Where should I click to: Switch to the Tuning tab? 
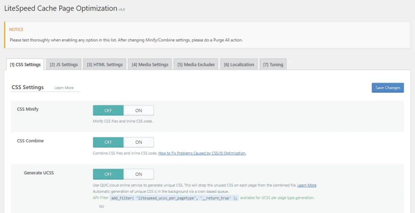click(x=273, y=64)
